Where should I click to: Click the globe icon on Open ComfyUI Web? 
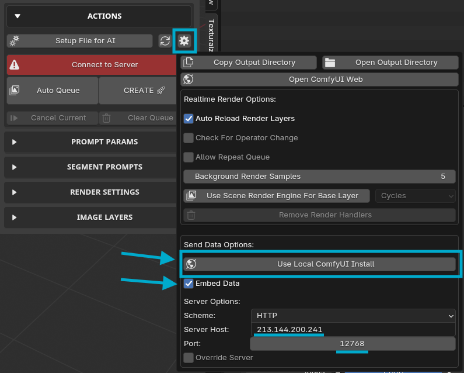pos(188,79)
